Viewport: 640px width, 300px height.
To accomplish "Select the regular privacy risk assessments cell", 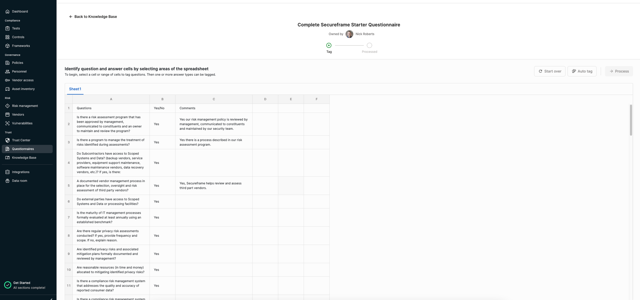I will point(111,236).
